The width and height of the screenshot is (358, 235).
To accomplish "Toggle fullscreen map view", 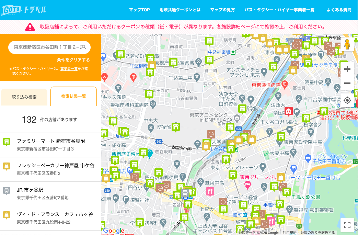I will 347,225.
